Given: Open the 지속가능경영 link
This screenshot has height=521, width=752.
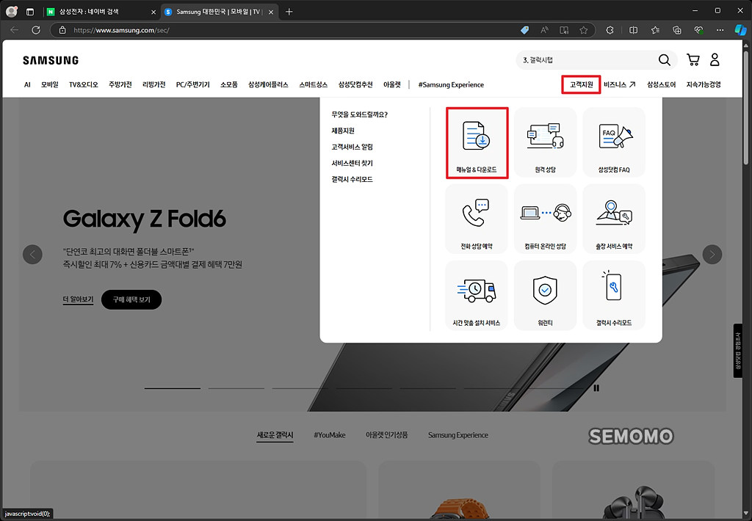Looking at the screenshot, I should tap(704, 84).
